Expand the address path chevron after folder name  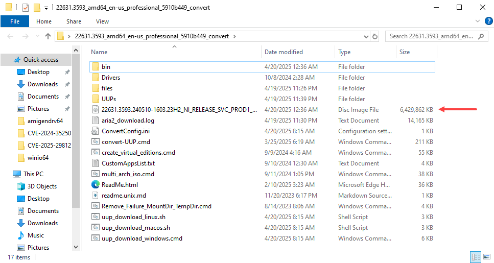234,37
